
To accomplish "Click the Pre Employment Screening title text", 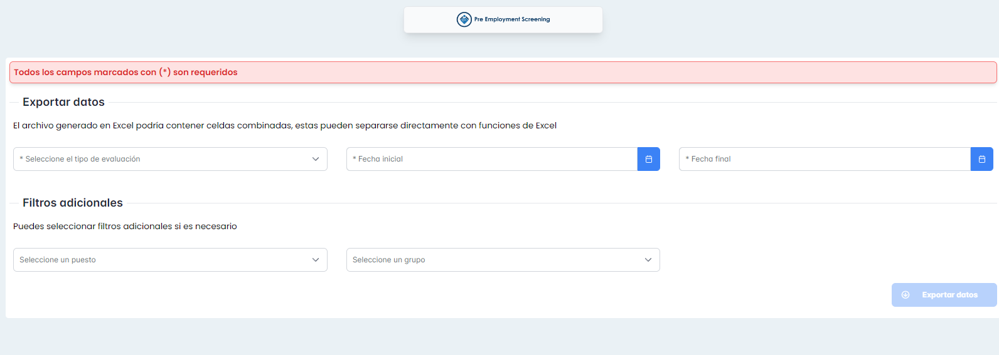I will coord(512,19).
